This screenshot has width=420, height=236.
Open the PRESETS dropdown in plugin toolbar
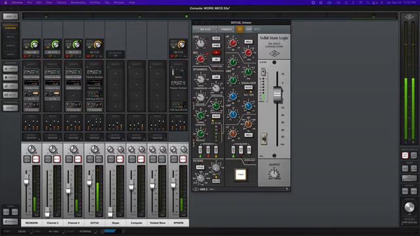[226, 29]
